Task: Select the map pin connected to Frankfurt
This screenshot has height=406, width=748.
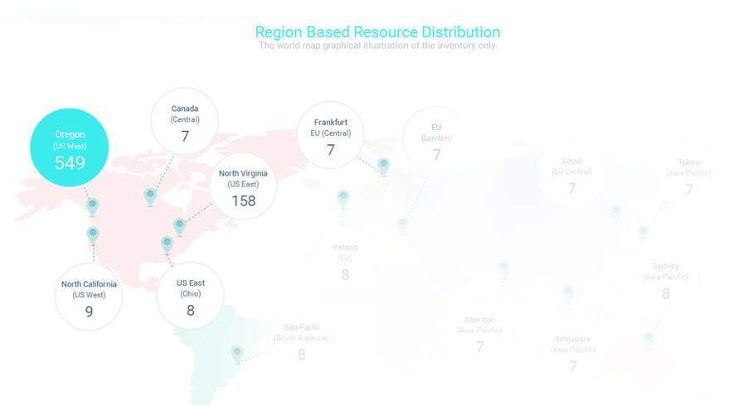Action: pos(384,167)
